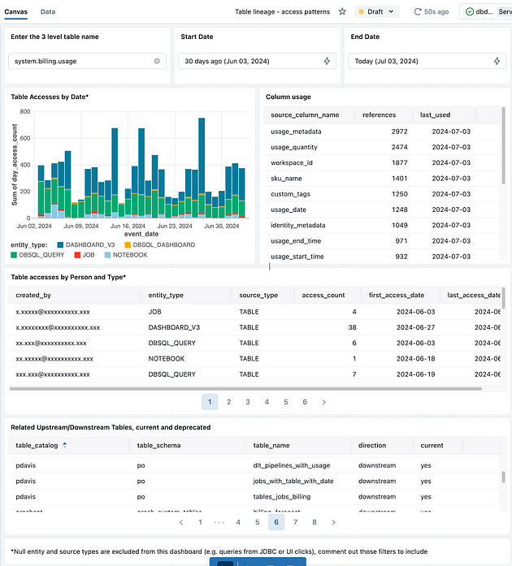Go to next page in Person table
This screenshot has width=512, height=566.
(323, 402)
